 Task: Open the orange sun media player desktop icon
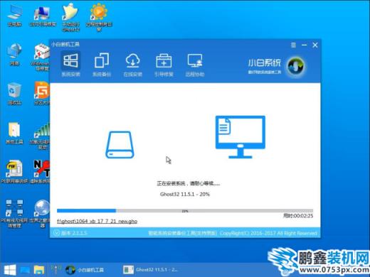99,18
